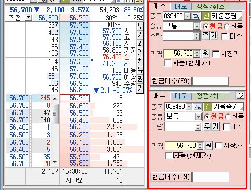The image size is (251, 190).
Task: Open the 외 vertical side tab
Action: tap(140, 44)
